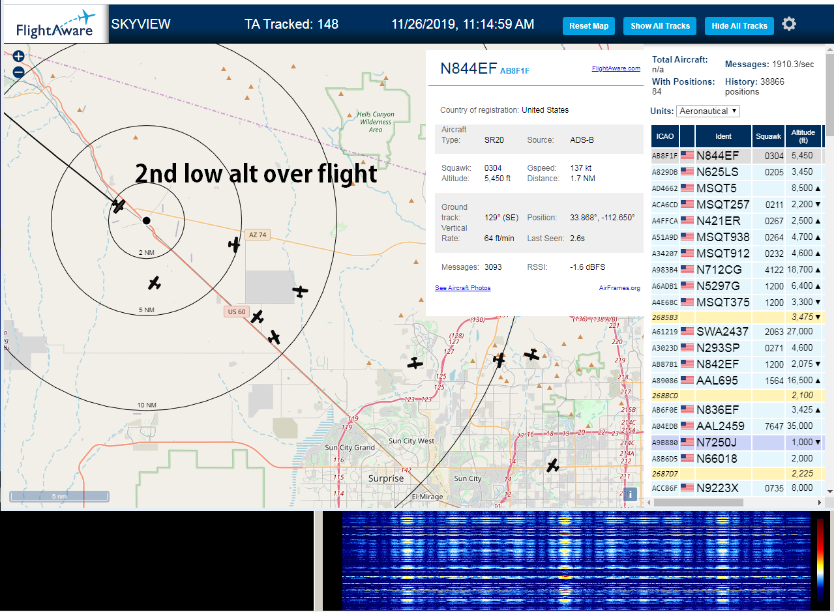The width and height of the screenshot is (834, 612).
Task: Open the FlightAware.com link
Action: 616,68
